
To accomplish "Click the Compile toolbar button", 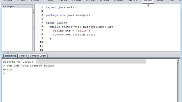I will (x=148, y=1).
